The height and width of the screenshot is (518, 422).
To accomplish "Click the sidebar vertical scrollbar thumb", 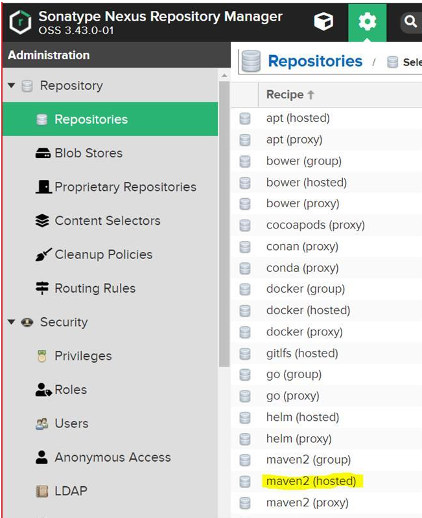I will pyautogui.click(x=224, y=224).
